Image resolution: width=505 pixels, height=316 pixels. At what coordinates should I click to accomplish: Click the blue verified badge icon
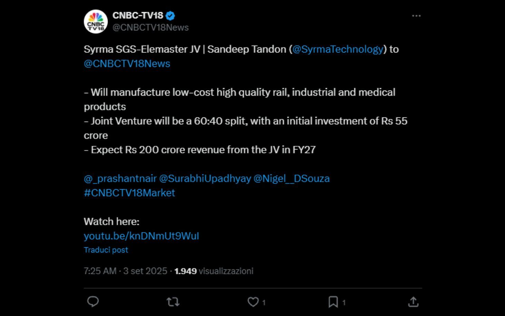(170, 16)
